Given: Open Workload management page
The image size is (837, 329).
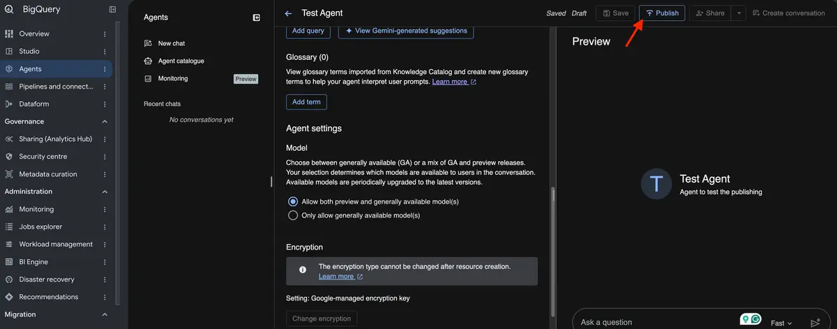Looking at the screenshot, I should pos(56,245).
